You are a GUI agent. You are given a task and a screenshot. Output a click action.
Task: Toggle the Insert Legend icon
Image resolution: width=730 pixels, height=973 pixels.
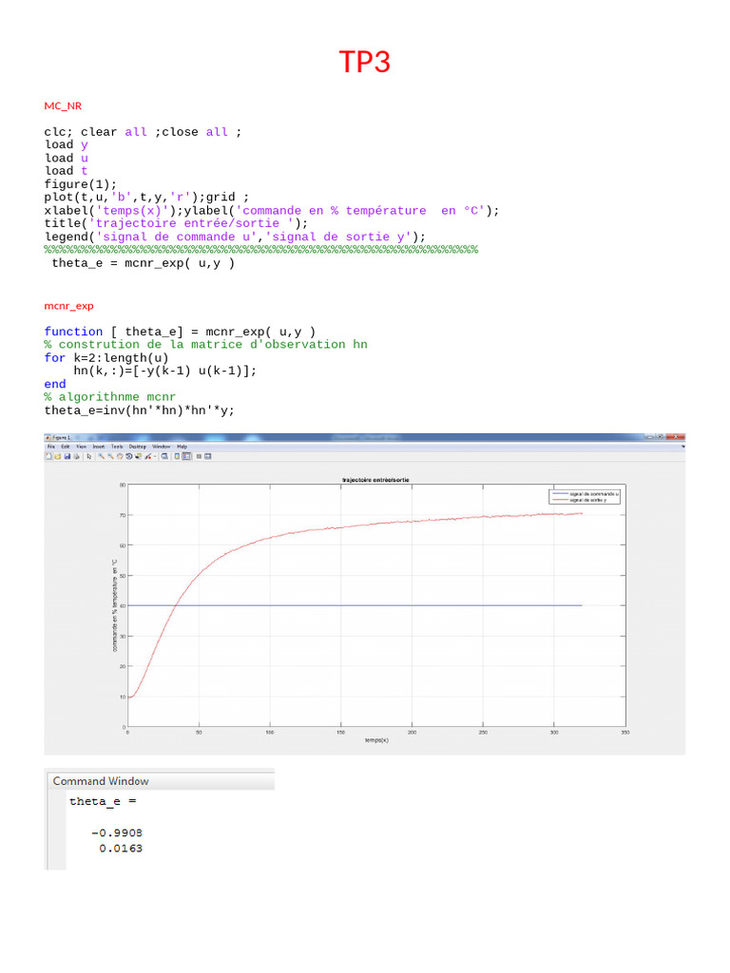click(186, 456)
